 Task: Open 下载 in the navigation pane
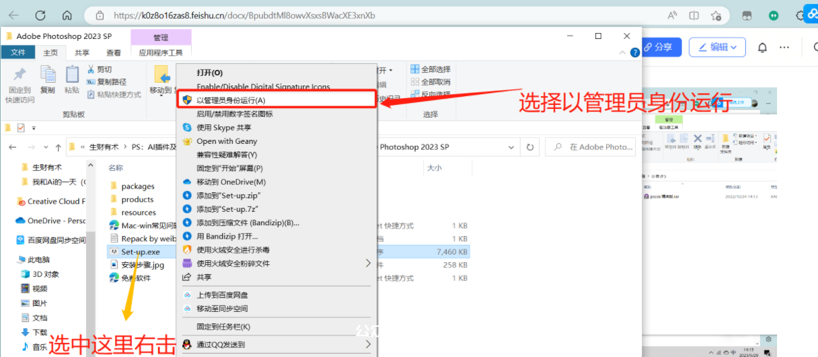tap(40, 332)
